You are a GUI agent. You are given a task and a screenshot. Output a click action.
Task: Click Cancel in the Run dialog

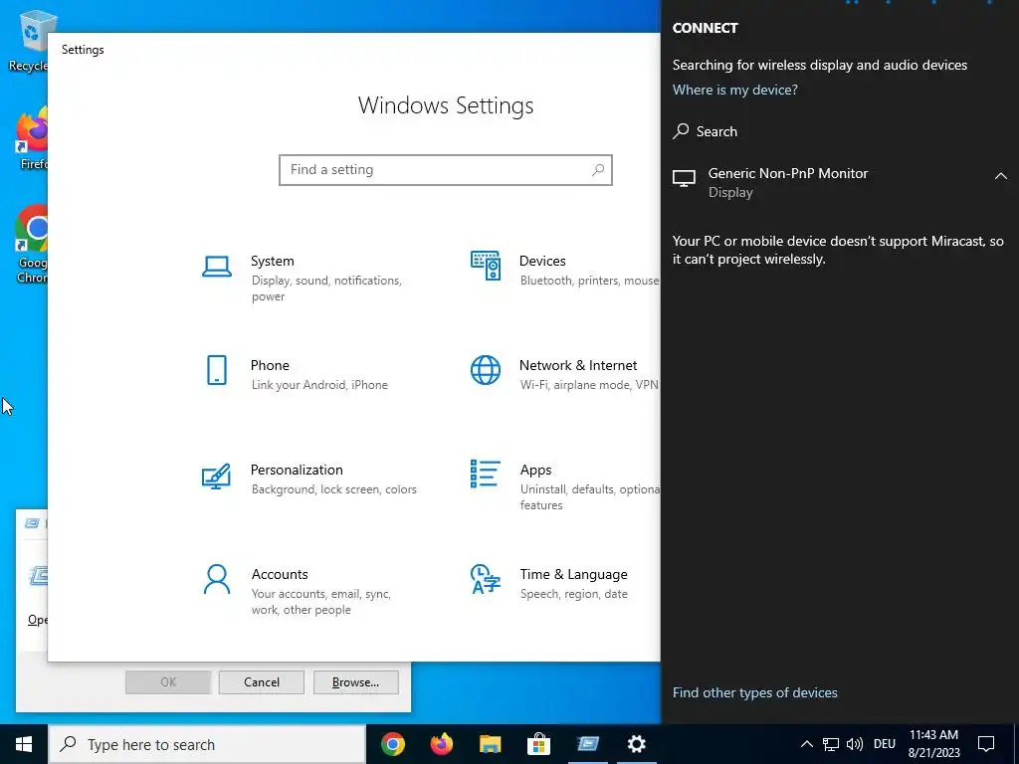pyautogui.click(x=262, y=682)
